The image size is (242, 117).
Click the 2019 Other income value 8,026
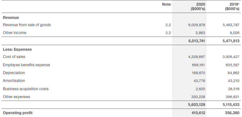234,33
